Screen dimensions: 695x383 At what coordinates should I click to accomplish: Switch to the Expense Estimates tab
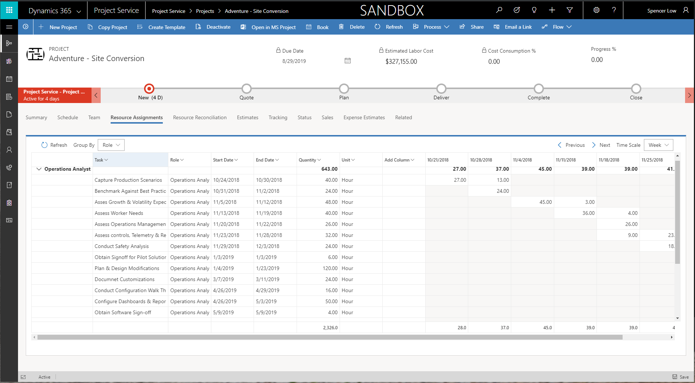pos(364,118)
